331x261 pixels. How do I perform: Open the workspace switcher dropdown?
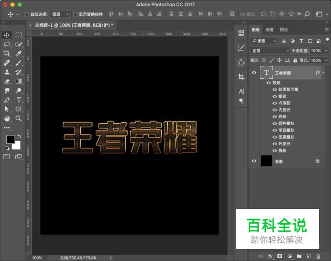(322, 14)
